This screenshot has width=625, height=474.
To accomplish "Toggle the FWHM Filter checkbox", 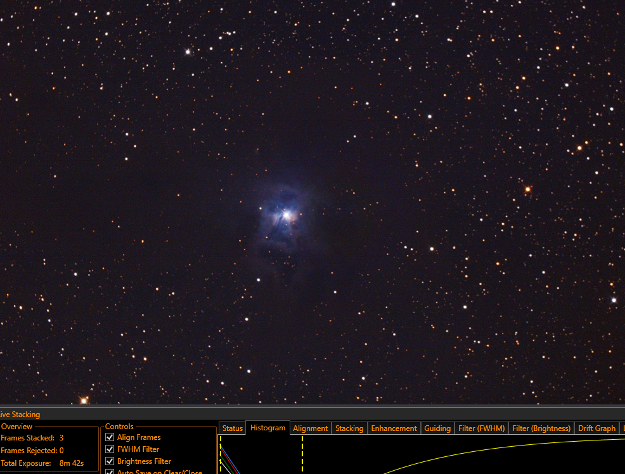I will click(x=110, y=449).
